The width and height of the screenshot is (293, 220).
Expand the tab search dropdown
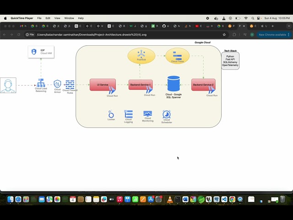pyautogui.click(x=289, y=26)
